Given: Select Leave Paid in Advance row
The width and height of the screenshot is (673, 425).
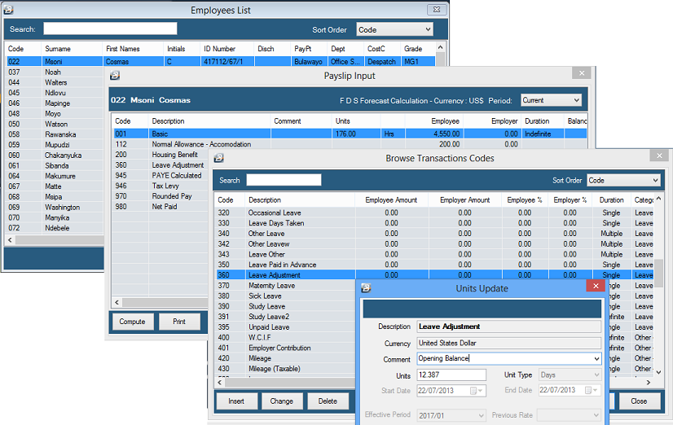Looking at the screenshot, I should point(434,265).
